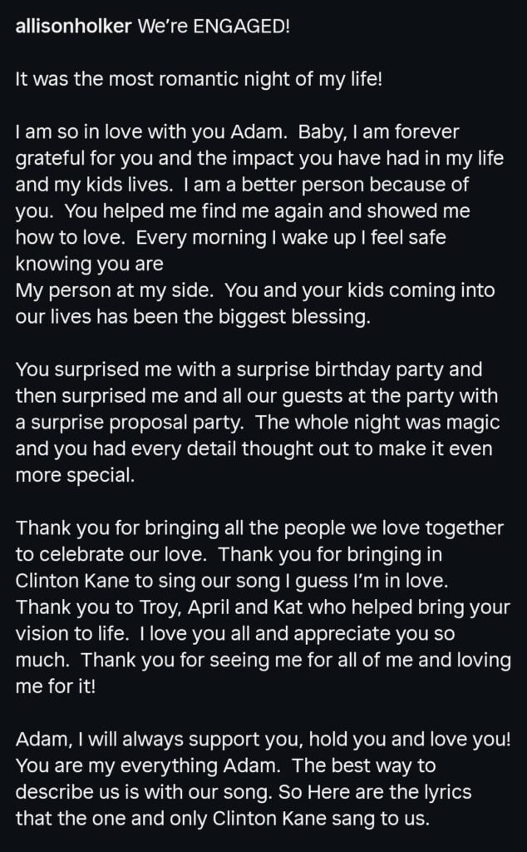
Task: Click the "more special." line
Action: pyautogui.click(x=73, y=476)
